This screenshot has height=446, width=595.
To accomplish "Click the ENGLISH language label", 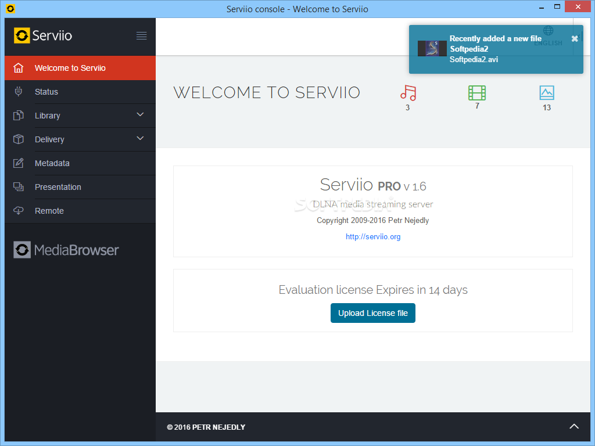I will pos(548,43).
